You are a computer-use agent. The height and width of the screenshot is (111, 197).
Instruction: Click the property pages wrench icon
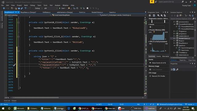click(x=177, y=69)
